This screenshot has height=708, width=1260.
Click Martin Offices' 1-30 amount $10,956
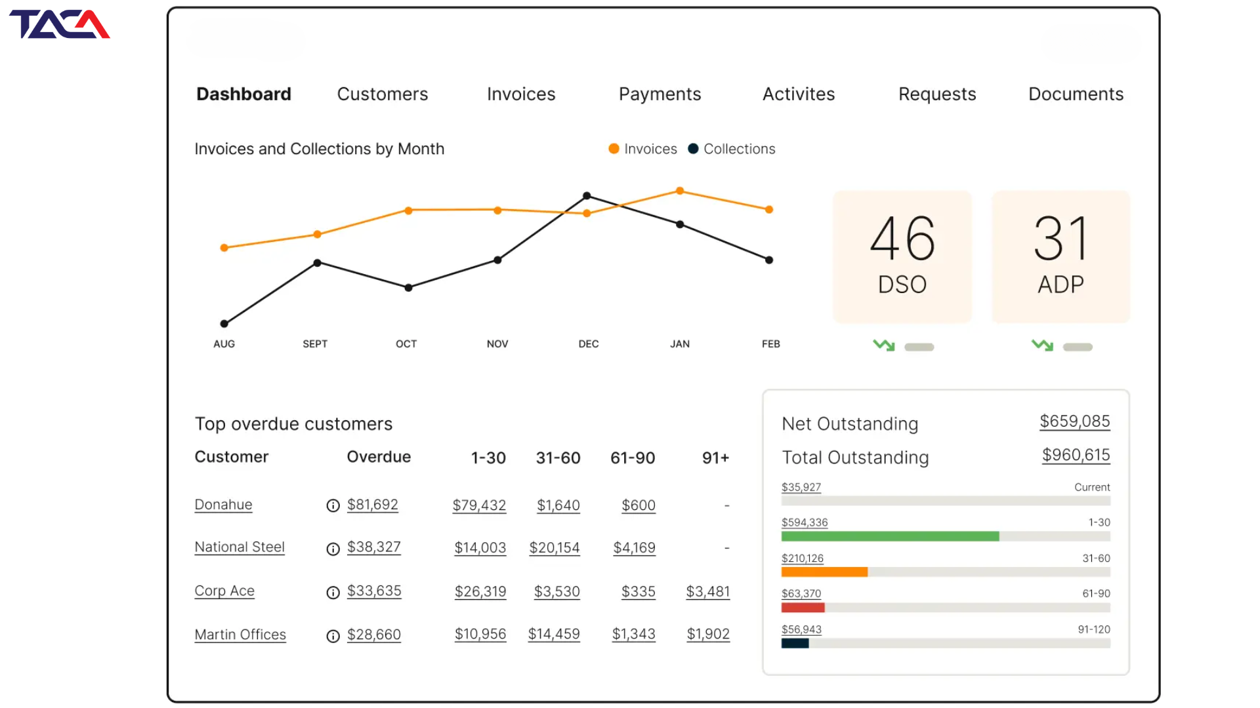480,635
